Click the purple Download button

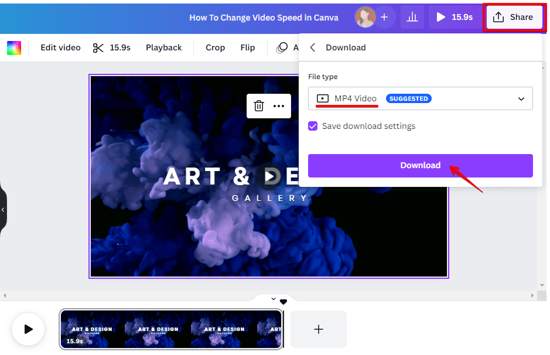[420, 166]
